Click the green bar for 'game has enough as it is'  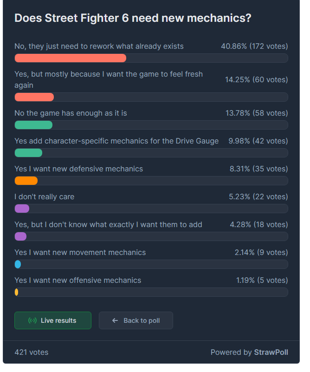click(x=34, y=125)
